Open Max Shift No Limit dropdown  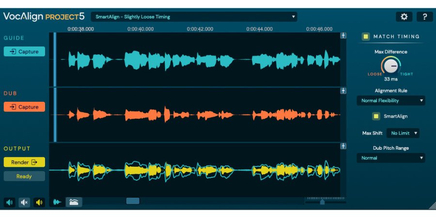pyautogui.click(x=403, y=133)
